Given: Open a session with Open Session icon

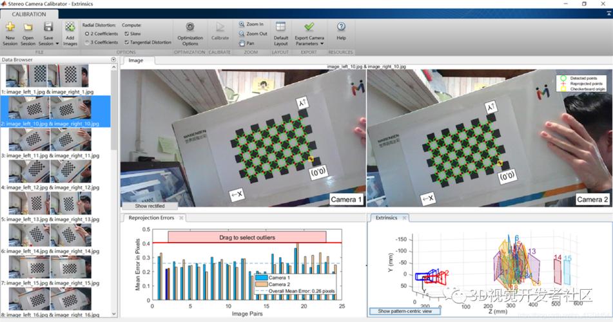Looking at the screenshot, I should click(x=28, y=27).
